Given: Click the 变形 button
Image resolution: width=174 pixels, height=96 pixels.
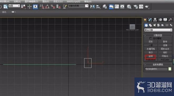Looking at the screenshot, I should 151,42.
